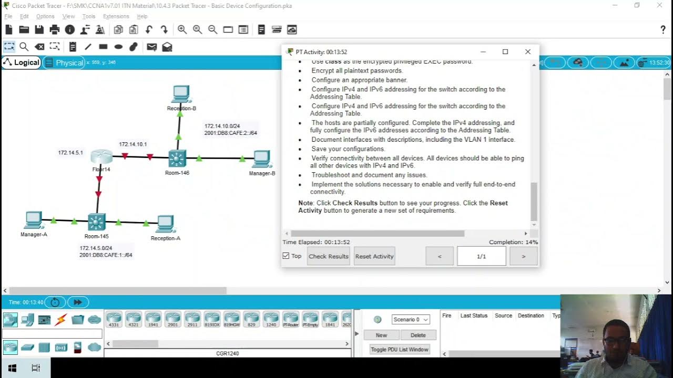Viewport: 673px width, 378px height.
Task: Choose the Connections lightning bolt category
Action: (61, 319)
